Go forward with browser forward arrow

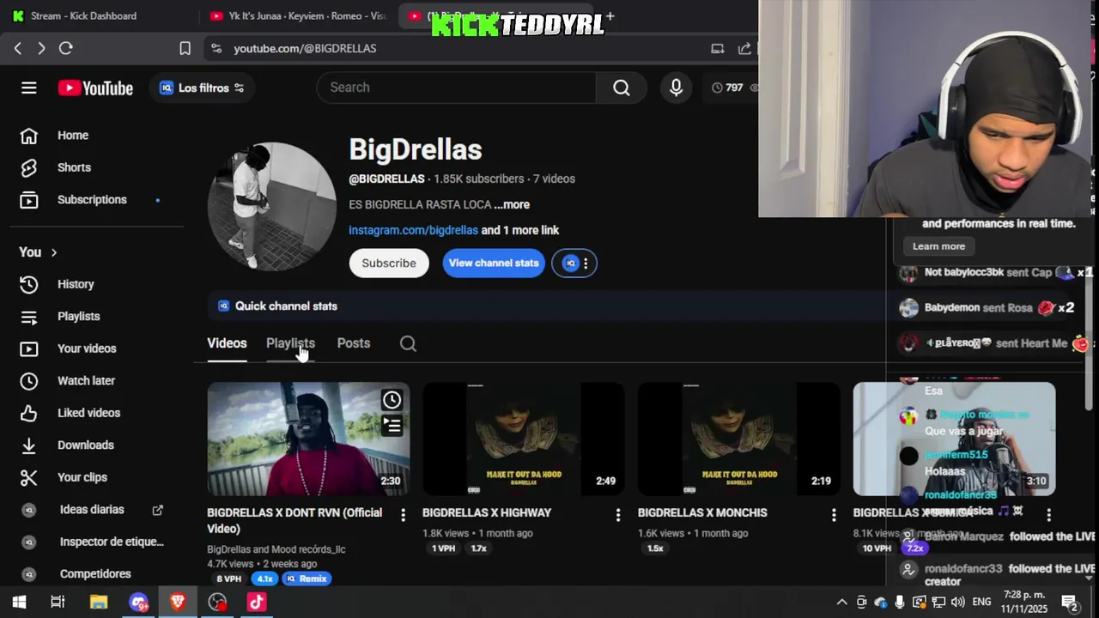pos(41,48)
